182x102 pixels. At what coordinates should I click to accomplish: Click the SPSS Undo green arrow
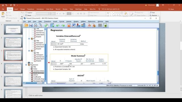(58, 25)
